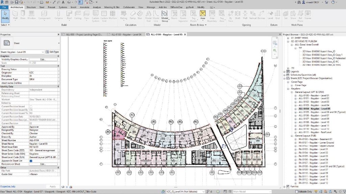Click Edit button for Visibility/Graphics Overrides
346x194 pixels.
43,59
